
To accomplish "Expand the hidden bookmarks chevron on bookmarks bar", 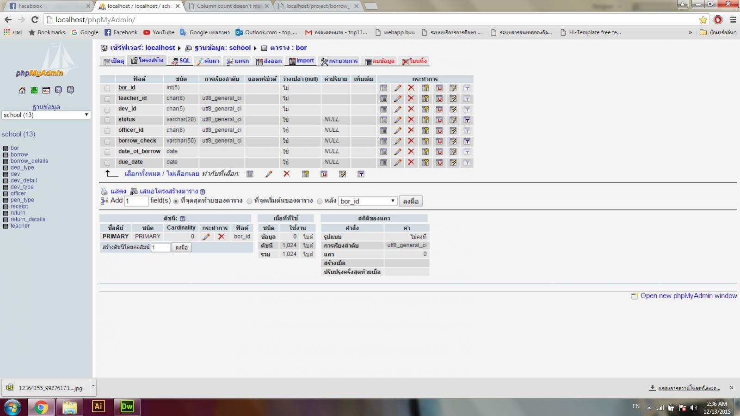I will click(690, 32).
